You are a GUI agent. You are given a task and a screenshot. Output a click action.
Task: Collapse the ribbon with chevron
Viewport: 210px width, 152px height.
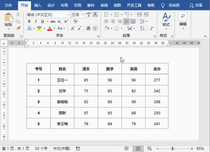[205, 36]
